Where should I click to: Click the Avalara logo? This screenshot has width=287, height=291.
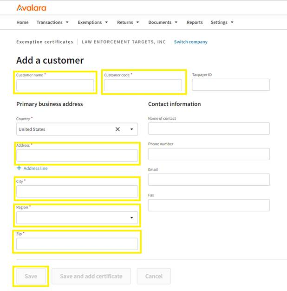(31, 8)
